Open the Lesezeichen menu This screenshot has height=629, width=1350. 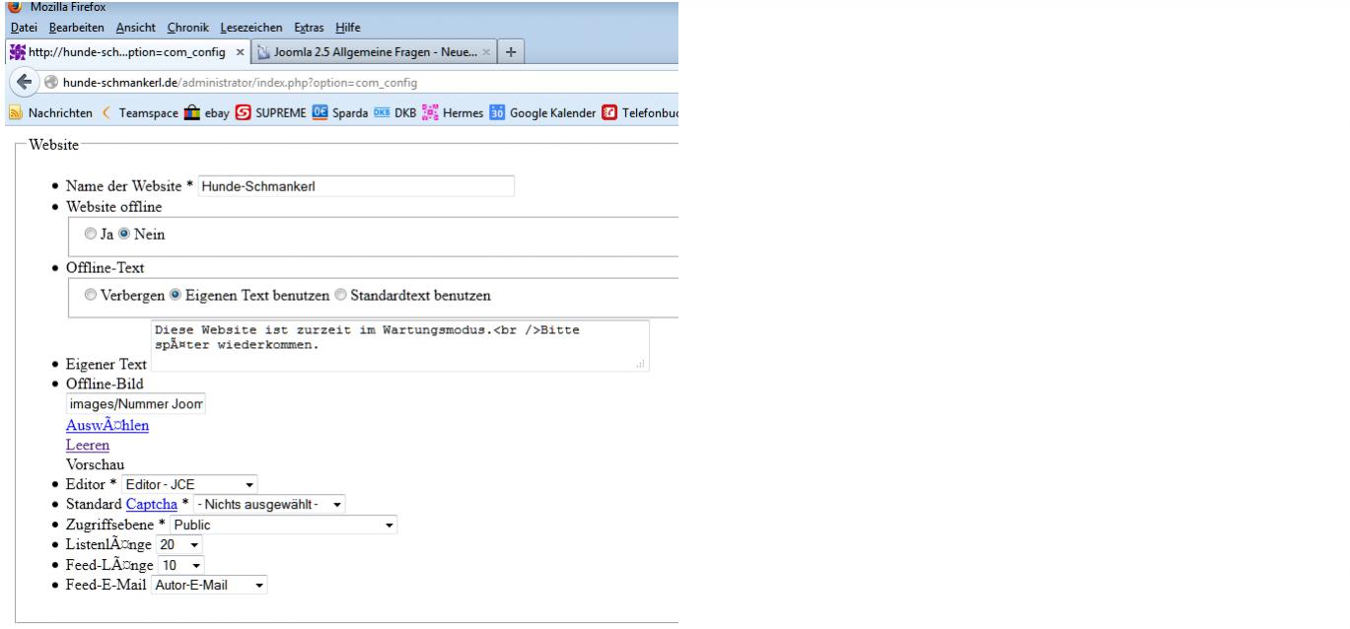(x=249, y=28)
